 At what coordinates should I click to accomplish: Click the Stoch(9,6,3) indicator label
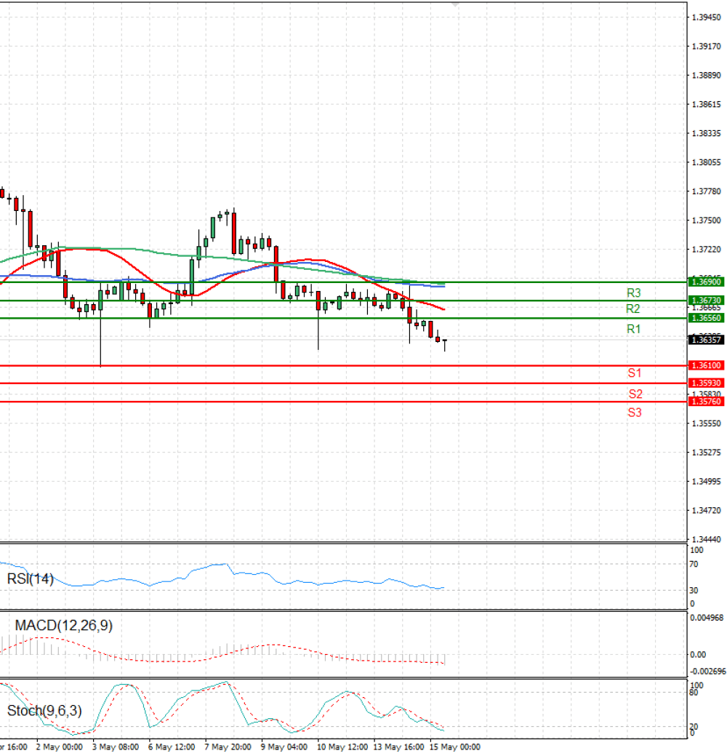(44, 711)
